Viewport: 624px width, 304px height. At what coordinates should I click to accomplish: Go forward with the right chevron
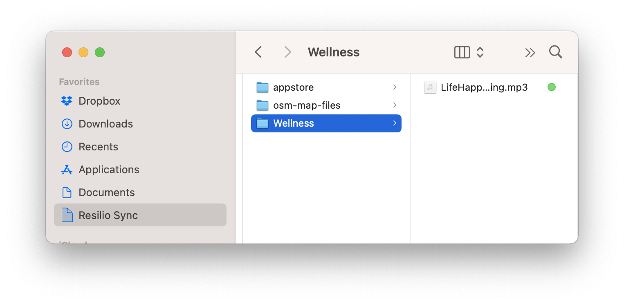coord(287,52)
